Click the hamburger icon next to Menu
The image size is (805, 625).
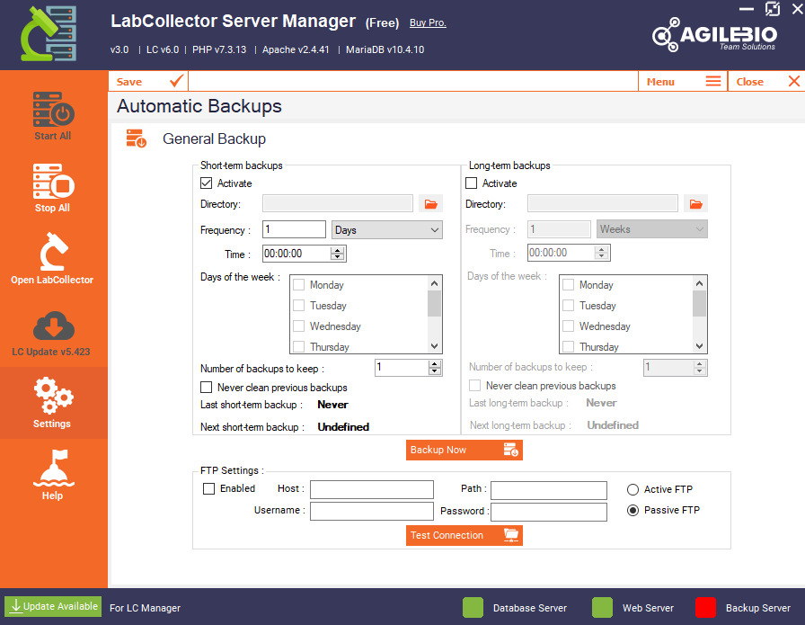(713, 81)
